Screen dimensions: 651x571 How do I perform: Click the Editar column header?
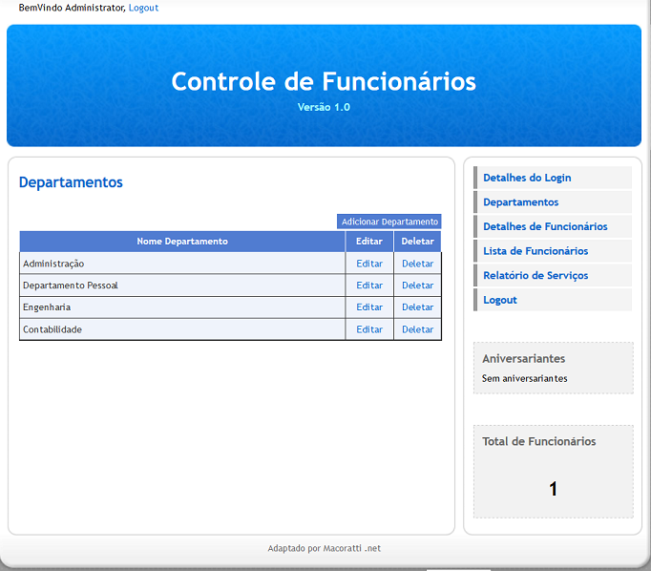[x=369, y=242]
